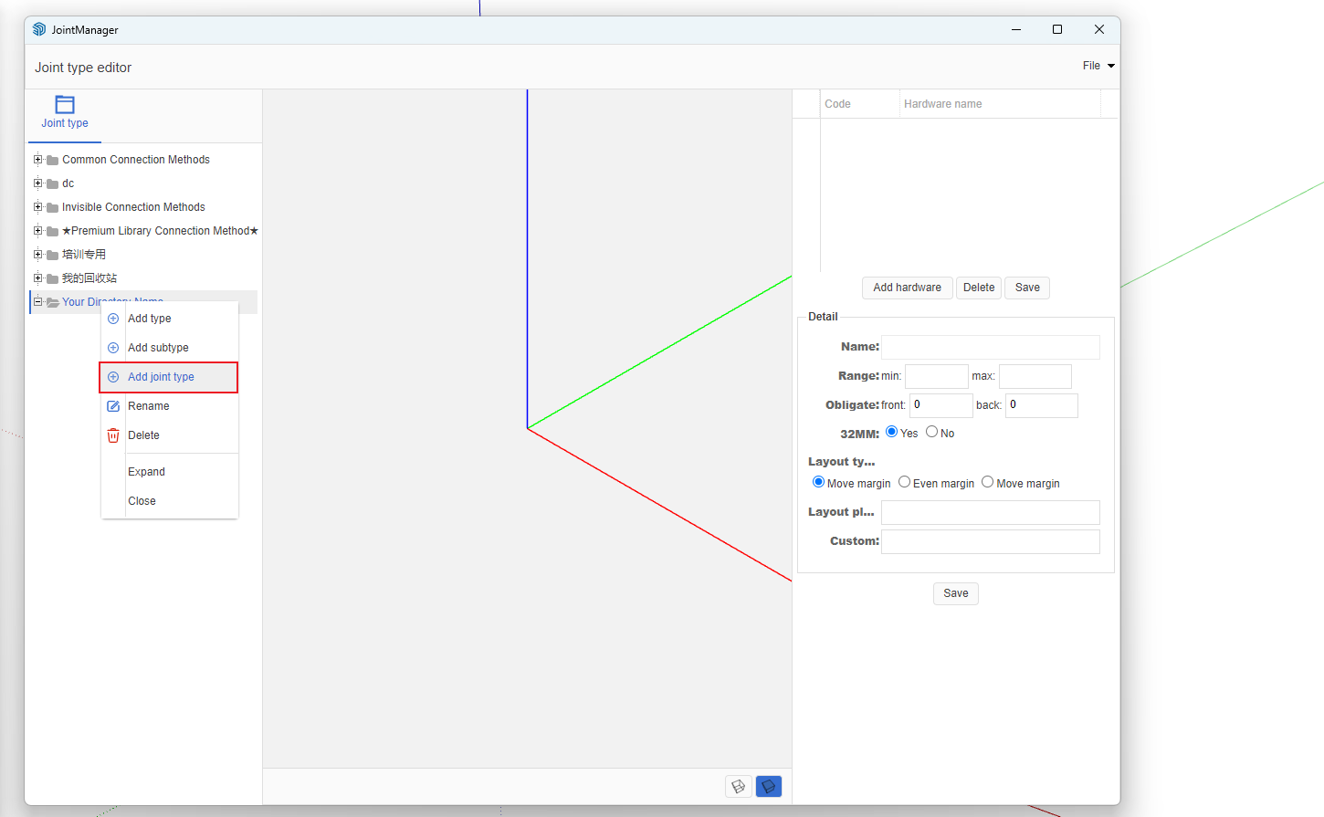Screen dimensions: 1324x817
Task: Click the folder icon of 我的回收站
Action: point(53,278)
